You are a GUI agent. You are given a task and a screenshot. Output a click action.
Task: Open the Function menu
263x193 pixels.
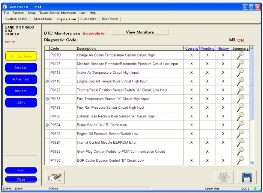click(18, 13)
